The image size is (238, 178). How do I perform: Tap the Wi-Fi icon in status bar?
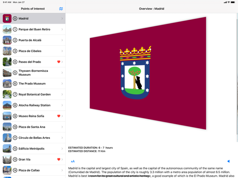pos(229,2)
